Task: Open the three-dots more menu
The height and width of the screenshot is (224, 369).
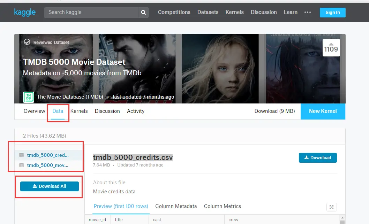Action: [x=308, y=12]
